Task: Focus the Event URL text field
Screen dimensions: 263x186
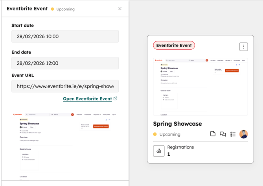Action: tap(65, 86)
